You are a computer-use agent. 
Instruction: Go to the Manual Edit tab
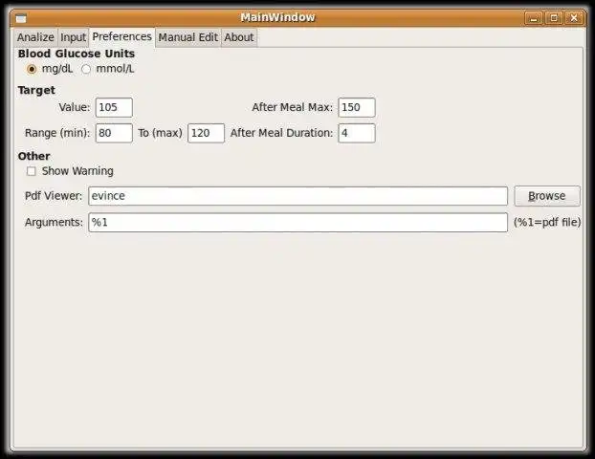(x=187, y=37)
